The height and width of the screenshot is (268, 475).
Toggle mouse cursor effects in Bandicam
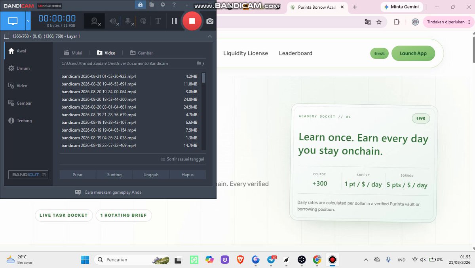pyautogui.click(x=143, y=21)
